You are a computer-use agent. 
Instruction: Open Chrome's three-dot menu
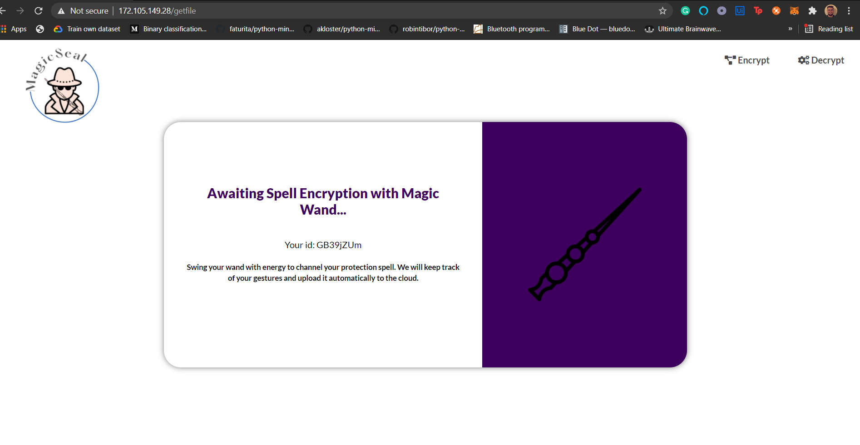point(849,11)
